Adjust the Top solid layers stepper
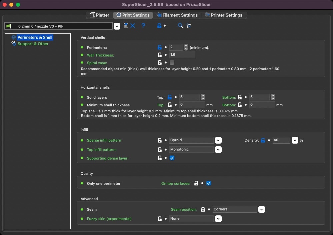Viewport: 333px width, 235px height. pyautogui.click(x=203, y=97)
